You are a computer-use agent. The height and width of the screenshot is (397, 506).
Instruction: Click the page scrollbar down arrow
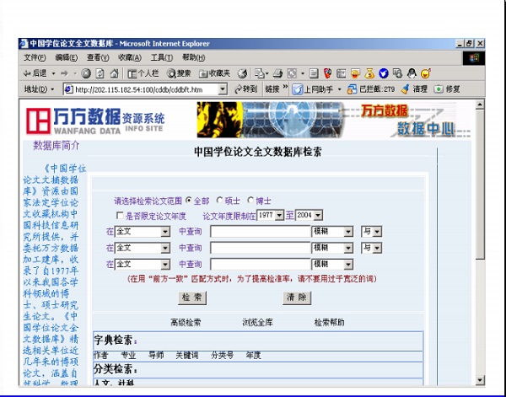(480, 380)
